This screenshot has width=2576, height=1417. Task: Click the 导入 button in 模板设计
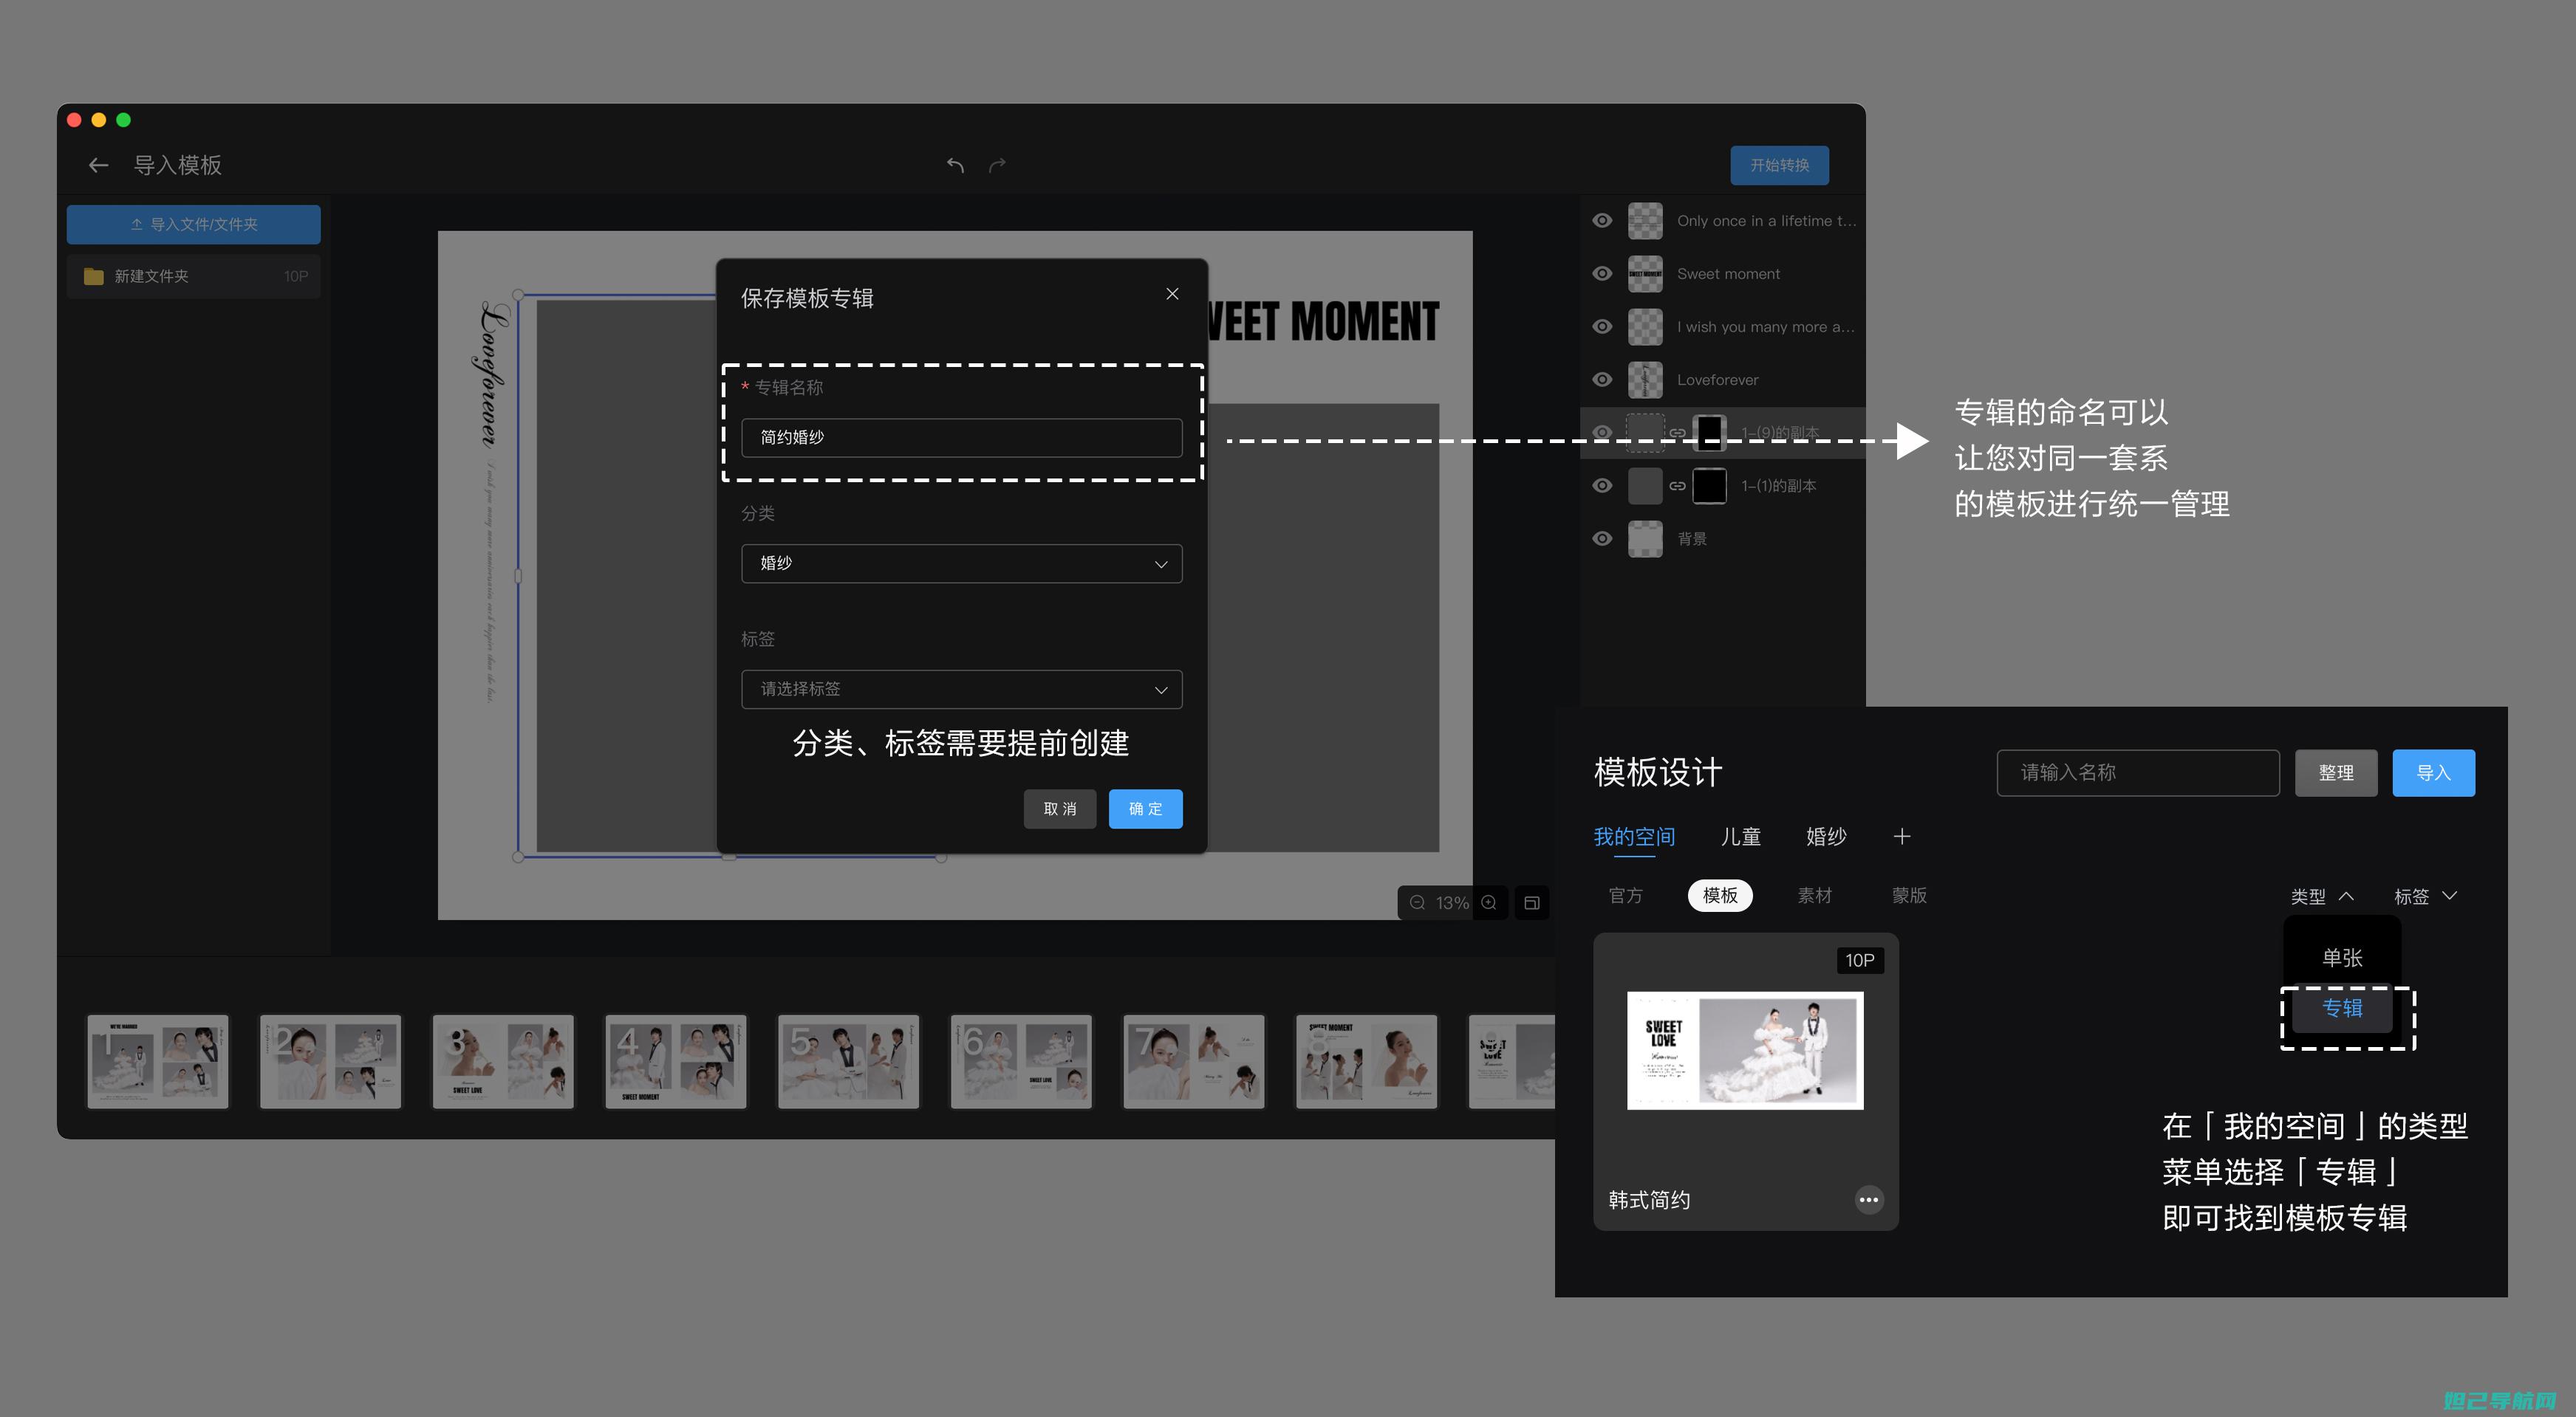2433,772
